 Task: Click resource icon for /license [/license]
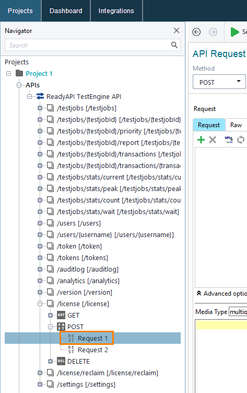click(51, 304)
